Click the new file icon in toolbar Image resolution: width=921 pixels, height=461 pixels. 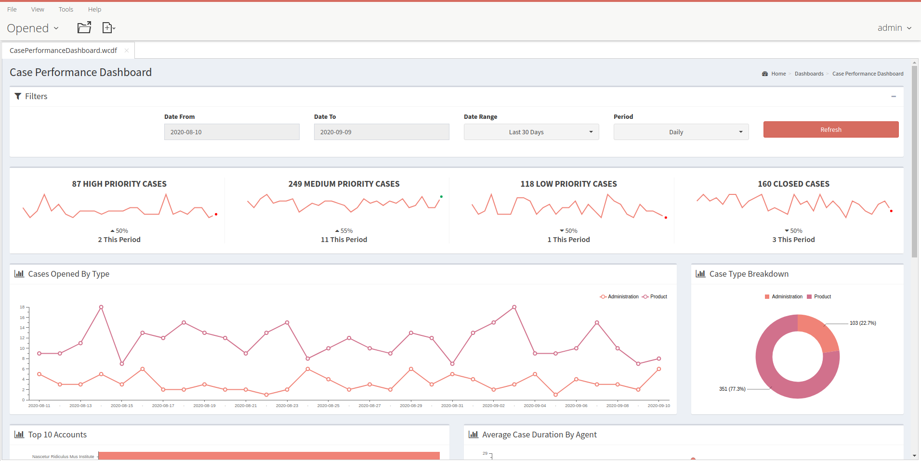coord(108,28)
